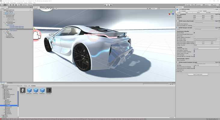
Task: Advance one frame with Step button
Action: 111,5
